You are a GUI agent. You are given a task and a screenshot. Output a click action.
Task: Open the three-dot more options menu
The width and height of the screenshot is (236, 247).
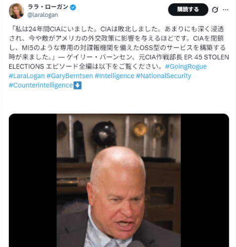pyautogui.click(x=226, y=10)
